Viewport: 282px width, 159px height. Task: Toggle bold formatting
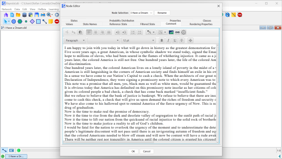162,40
